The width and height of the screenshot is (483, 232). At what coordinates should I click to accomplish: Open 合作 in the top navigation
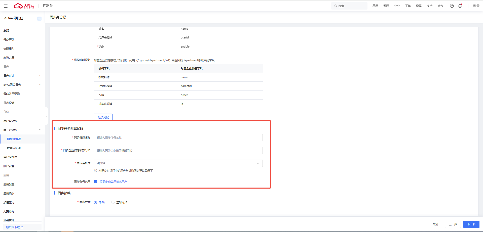coord(440,6)
